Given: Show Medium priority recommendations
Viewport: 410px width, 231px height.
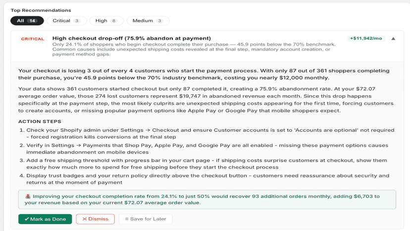Looking at the screenshot, I should tap(148, 21).
